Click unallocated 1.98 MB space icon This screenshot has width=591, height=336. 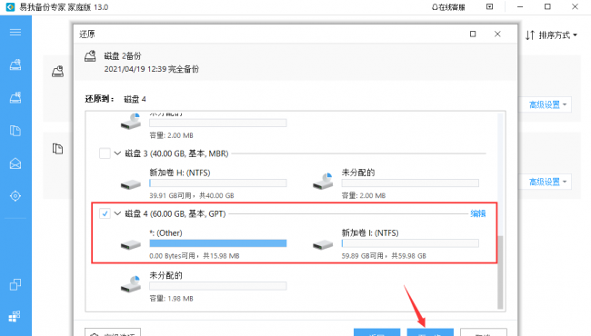coord(131,283)
